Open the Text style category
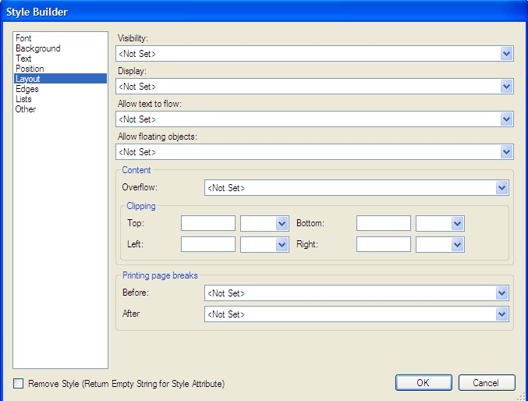Screen dimensions: 528x401 coord(23,59)
